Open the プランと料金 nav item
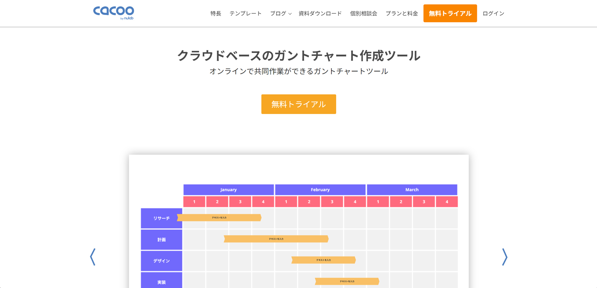 coord(402,14)
